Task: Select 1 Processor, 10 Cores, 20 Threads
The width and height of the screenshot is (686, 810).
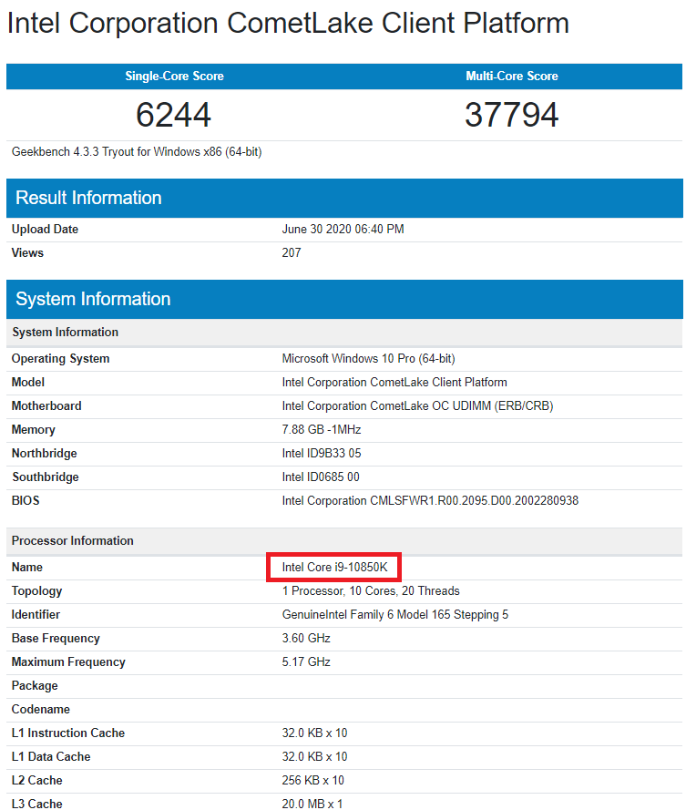Action: pyautogui.click(x=371, y=591)
